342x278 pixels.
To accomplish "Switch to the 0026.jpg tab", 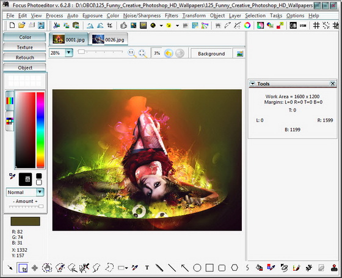I will [x=108, y=40].
